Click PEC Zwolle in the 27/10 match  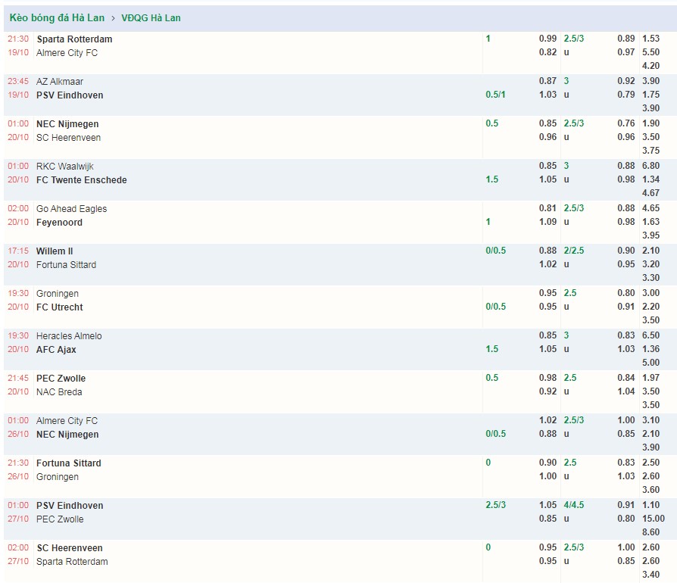[x=60, y=519]
